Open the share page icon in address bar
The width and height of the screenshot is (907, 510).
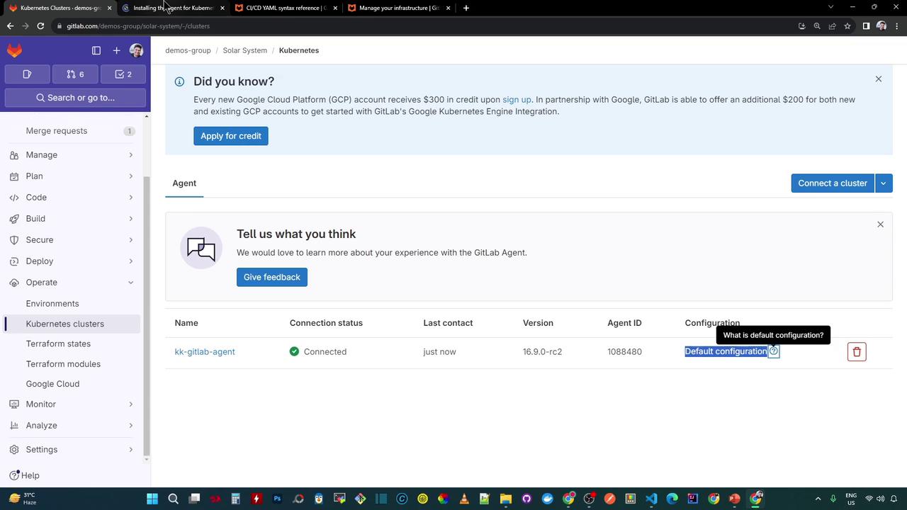[x=833, y=26]
